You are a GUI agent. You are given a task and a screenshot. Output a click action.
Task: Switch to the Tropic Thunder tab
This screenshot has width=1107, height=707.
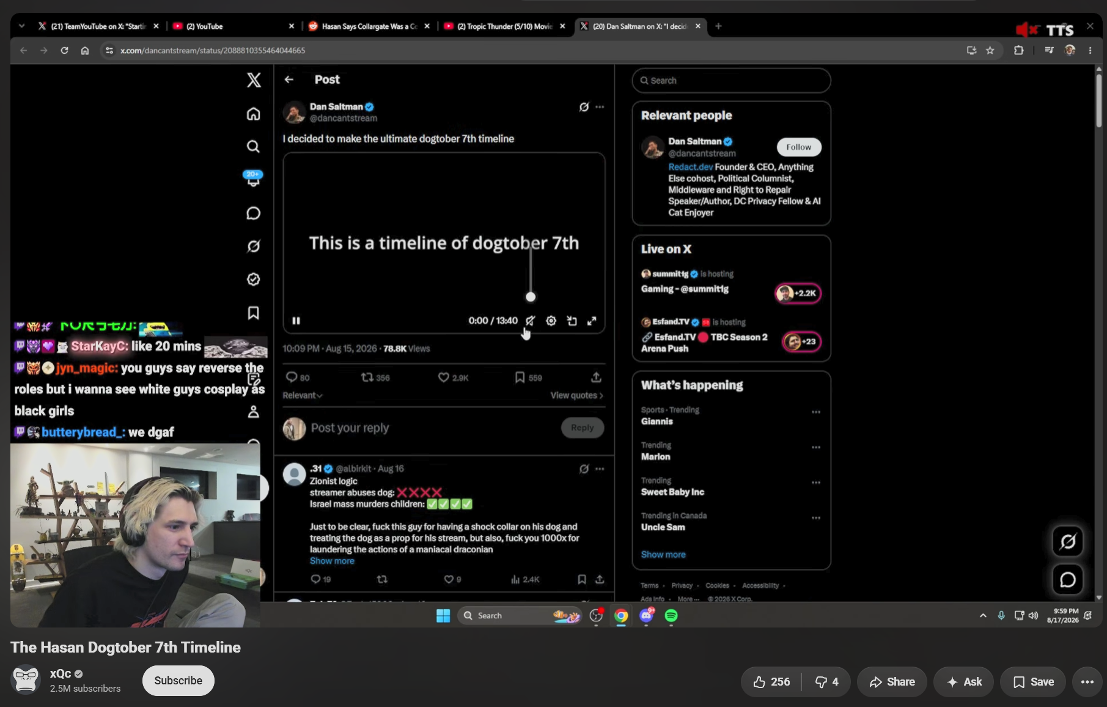504,26
